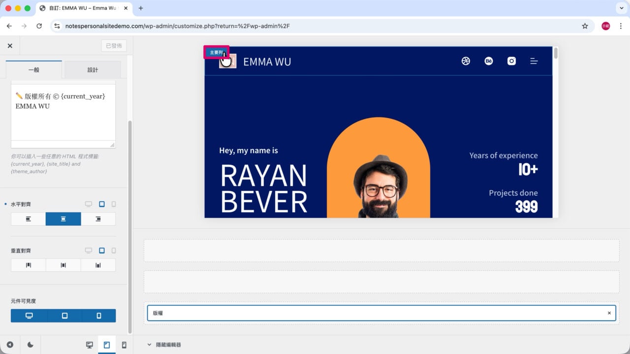Click the Instagram icon in site header
The height and width of the screenshot is (354, 630).
pos(511,61)
